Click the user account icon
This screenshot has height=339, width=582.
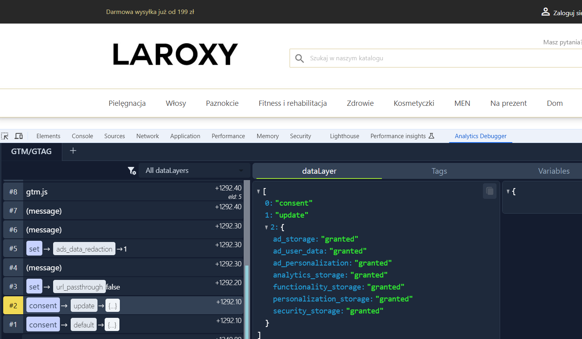545,12
